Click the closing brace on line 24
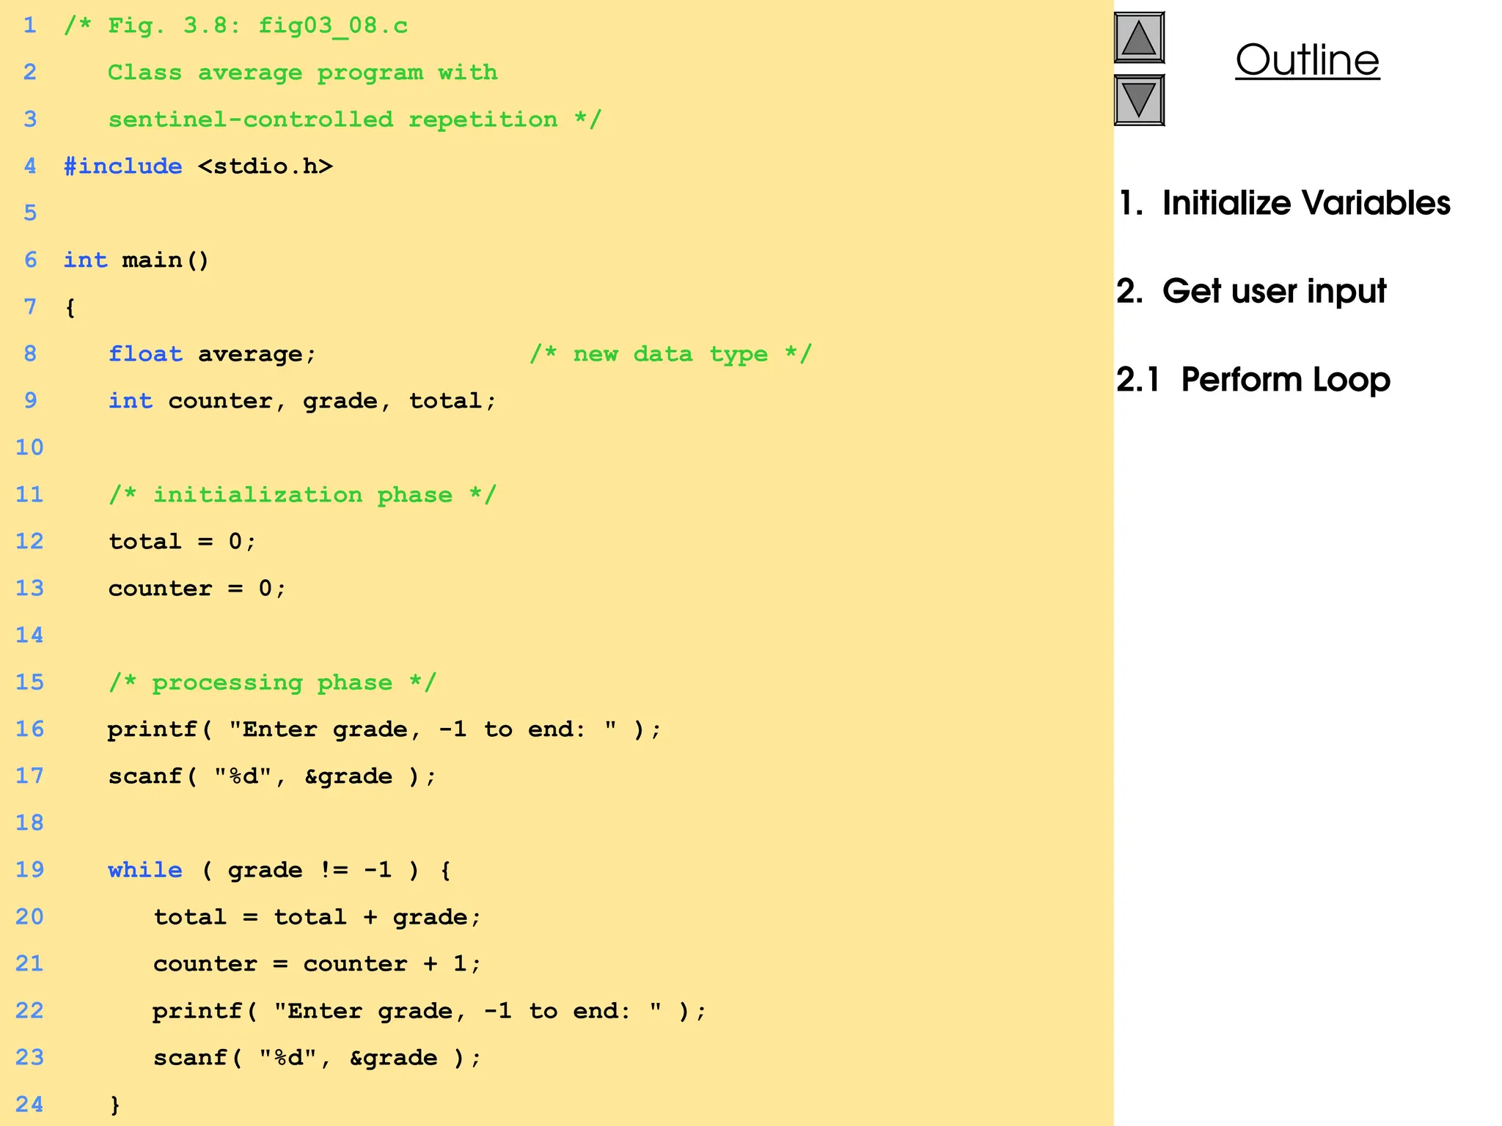 pyautogui.click(x=115, y=1105)
